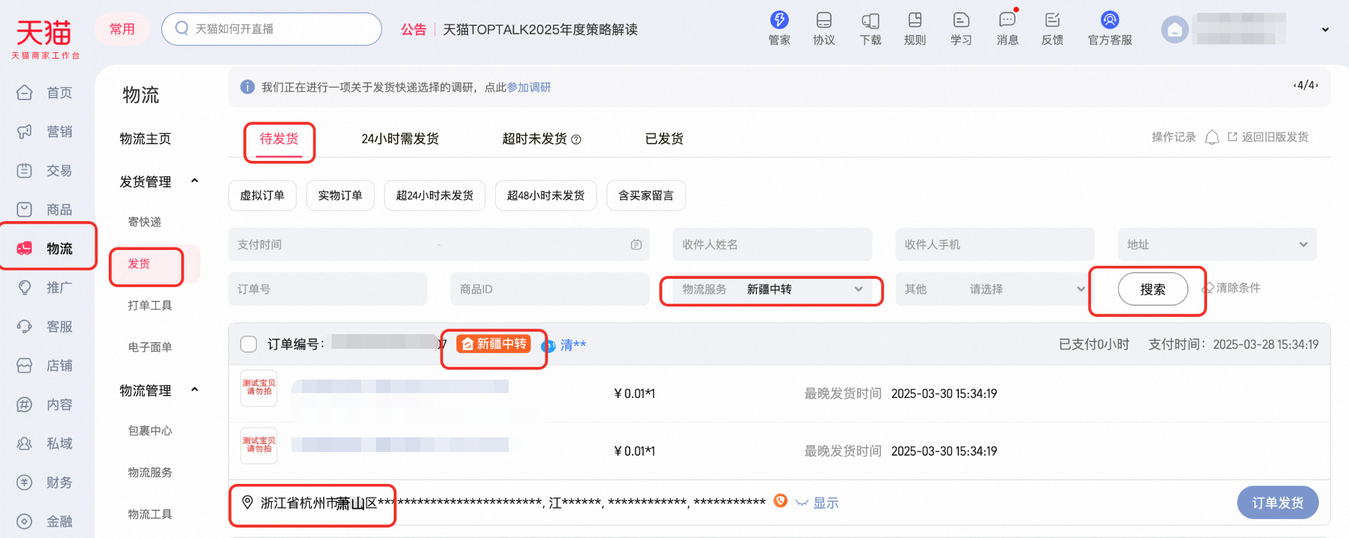Click the 订单号 input field
Image resolution: width=1349 pixels, height=538 pixels.
pyautogui.click(x=327, y=289)
